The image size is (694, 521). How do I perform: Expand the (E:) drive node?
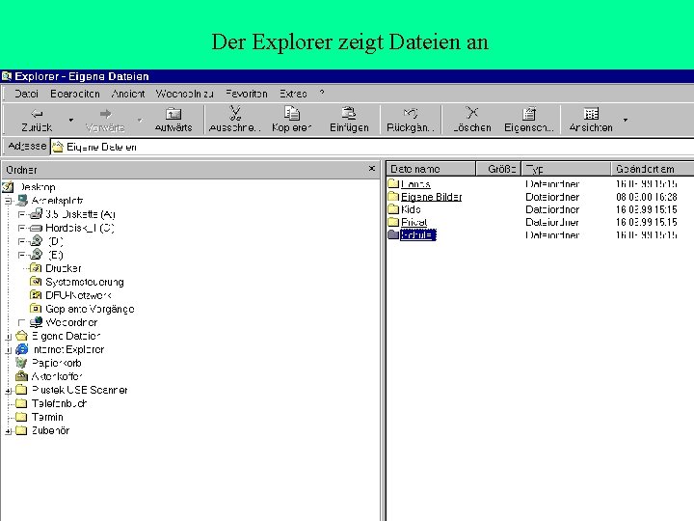coord(21,255)
